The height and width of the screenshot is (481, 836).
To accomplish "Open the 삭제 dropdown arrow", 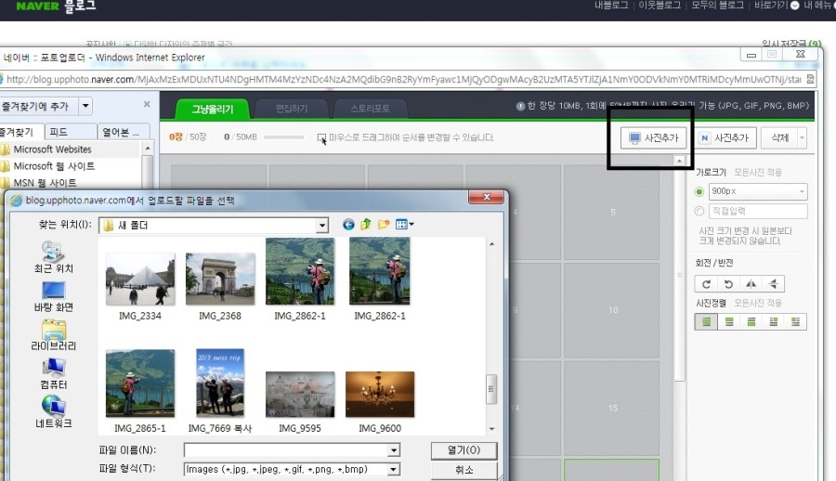I will (802, 138).
